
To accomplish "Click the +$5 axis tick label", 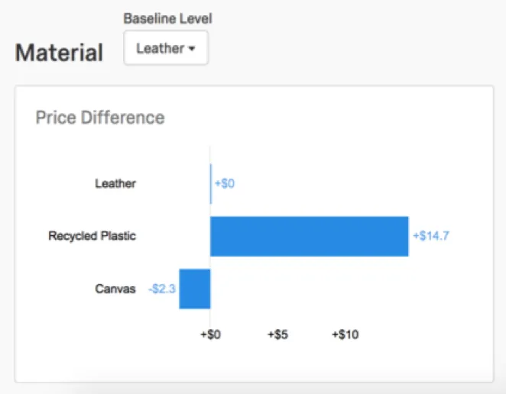I will (278, 334).
